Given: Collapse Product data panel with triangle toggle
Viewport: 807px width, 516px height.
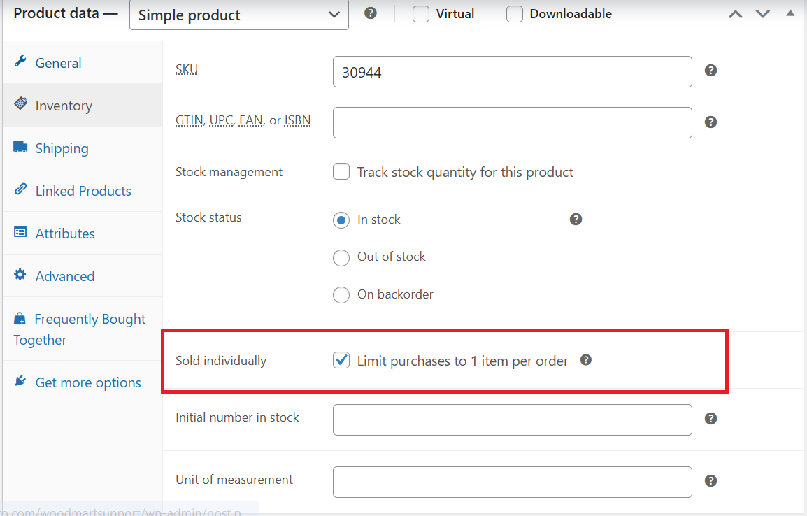Looking at the screenshot, I should [790, 13].
